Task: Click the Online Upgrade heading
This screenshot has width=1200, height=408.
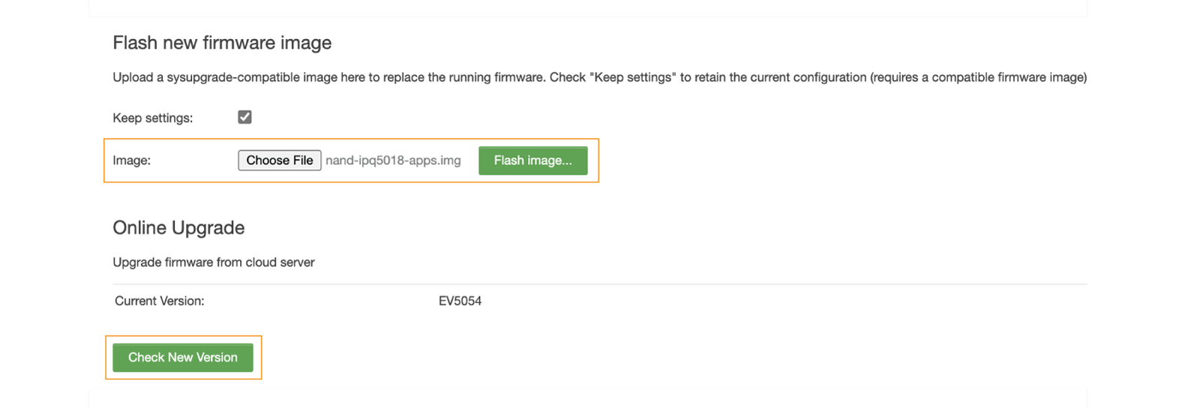Action: (x=178, y=228)
